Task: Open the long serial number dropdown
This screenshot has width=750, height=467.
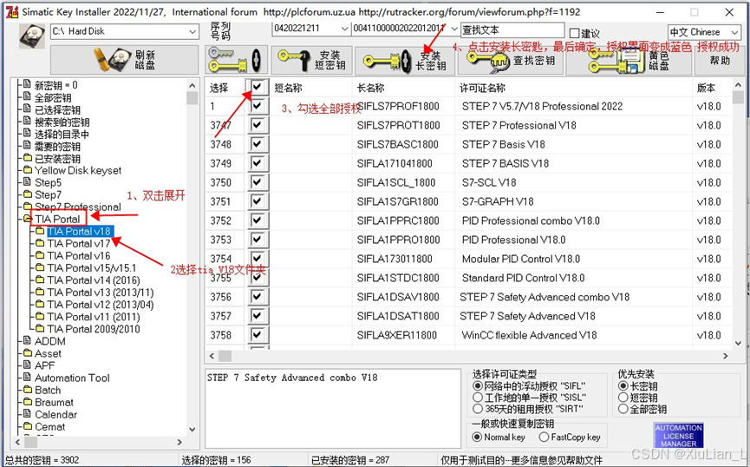Action: click(x=454, y=29)
